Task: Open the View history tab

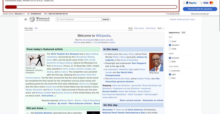Action: click(150, 28)
